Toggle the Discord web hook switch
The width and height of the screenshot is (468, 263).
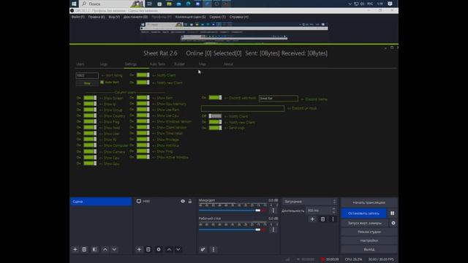tap(215, 97)
